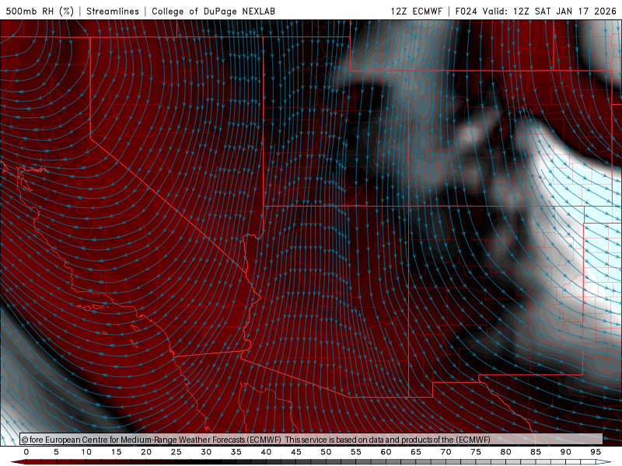Click the "80" colorbar label
Screen dimensions: 622x466
coord(505,452)
